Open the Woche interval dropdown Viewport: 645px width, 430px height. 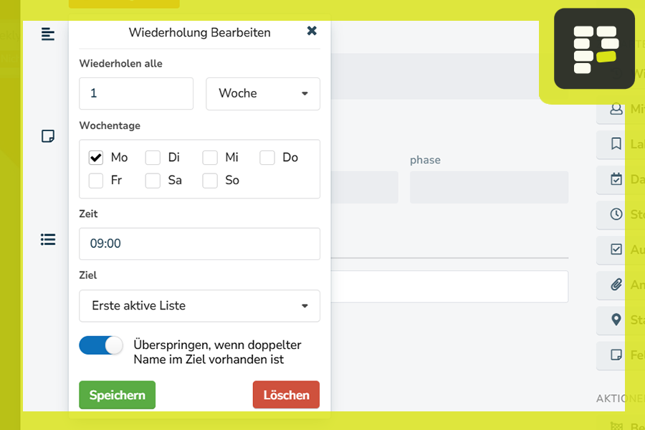[x=262, y=94]
